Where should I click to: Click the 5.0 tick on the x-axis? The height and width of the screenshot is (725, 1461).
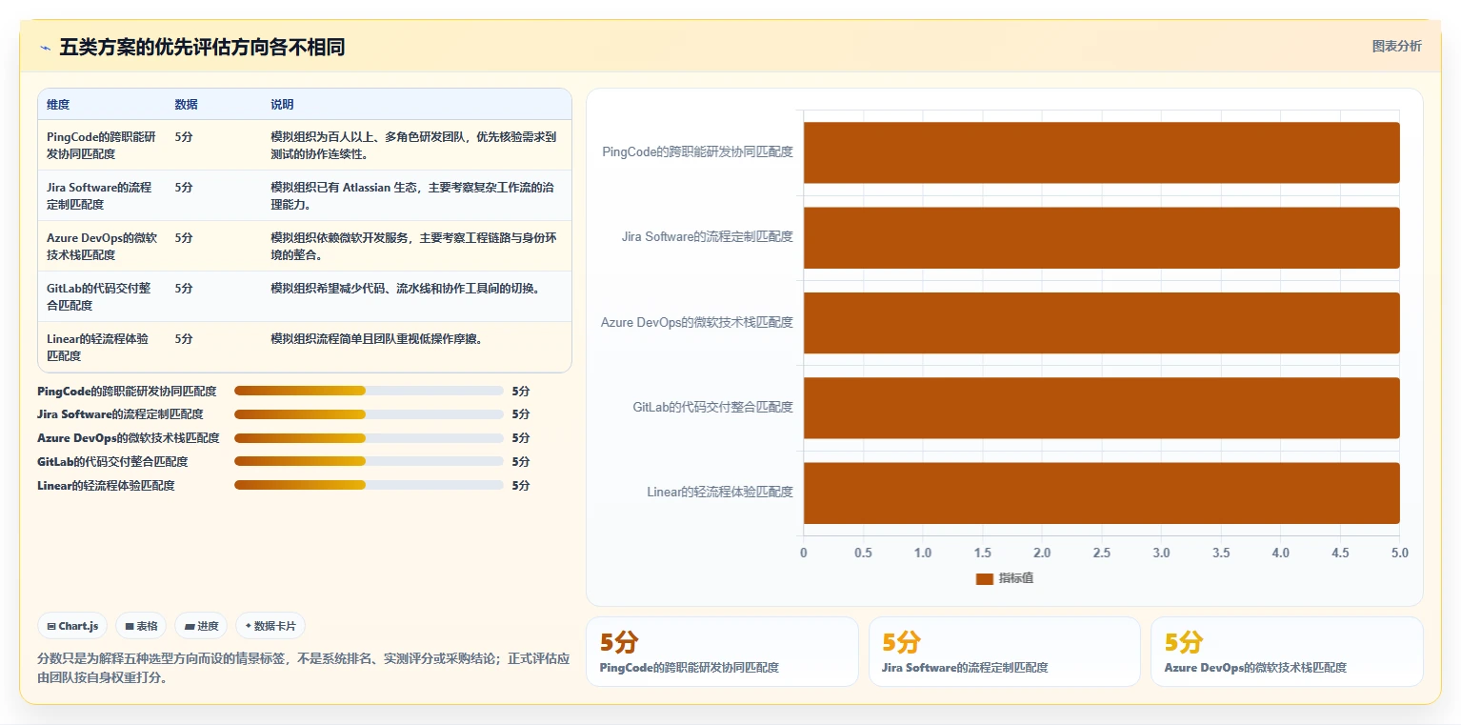1399,553
